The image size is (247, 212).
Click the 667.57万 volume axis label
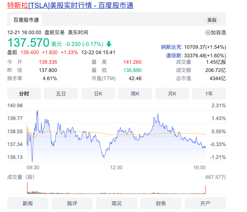[x=215, y=177]
